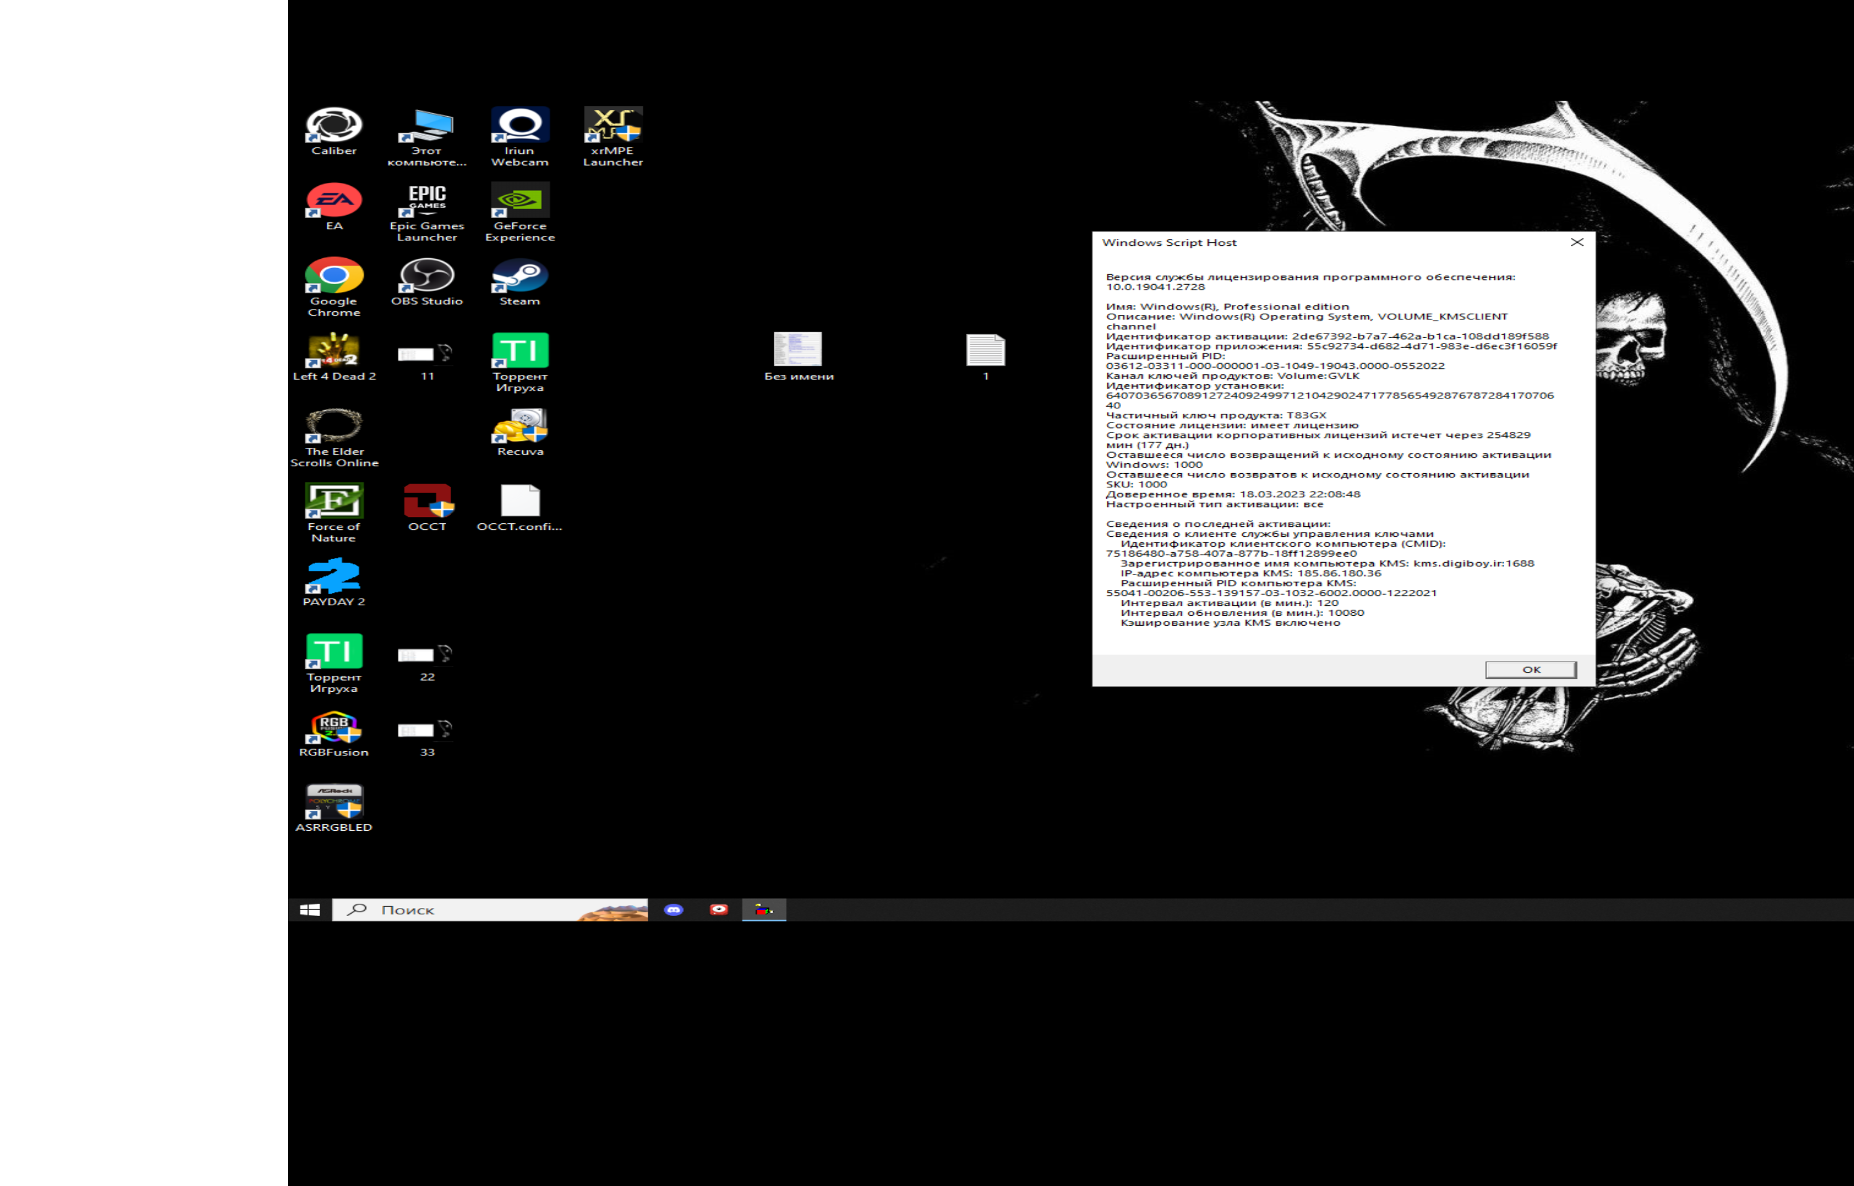Click the ASRRGBLED shortcut

pyautogui.click(x=334, y=808)
